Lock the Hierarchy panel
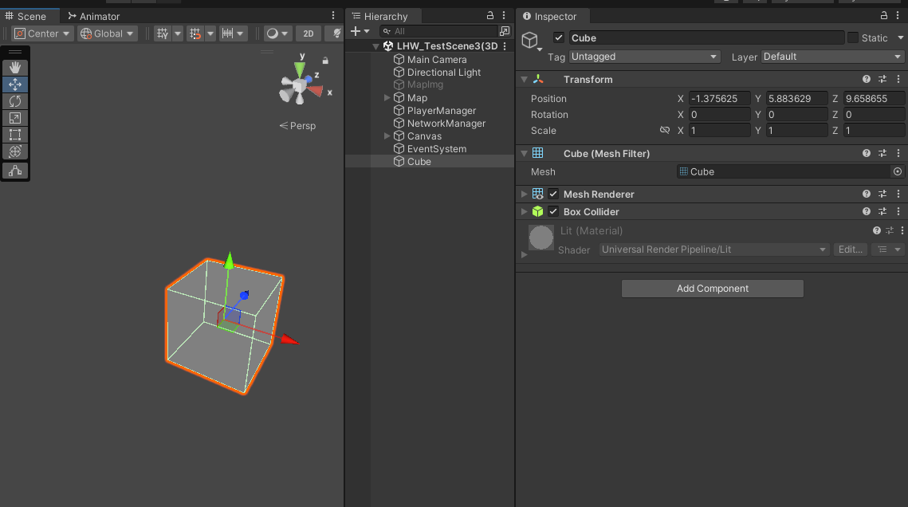Image resolution: width=908 pixels, height=507 pixels. [490, 16]
